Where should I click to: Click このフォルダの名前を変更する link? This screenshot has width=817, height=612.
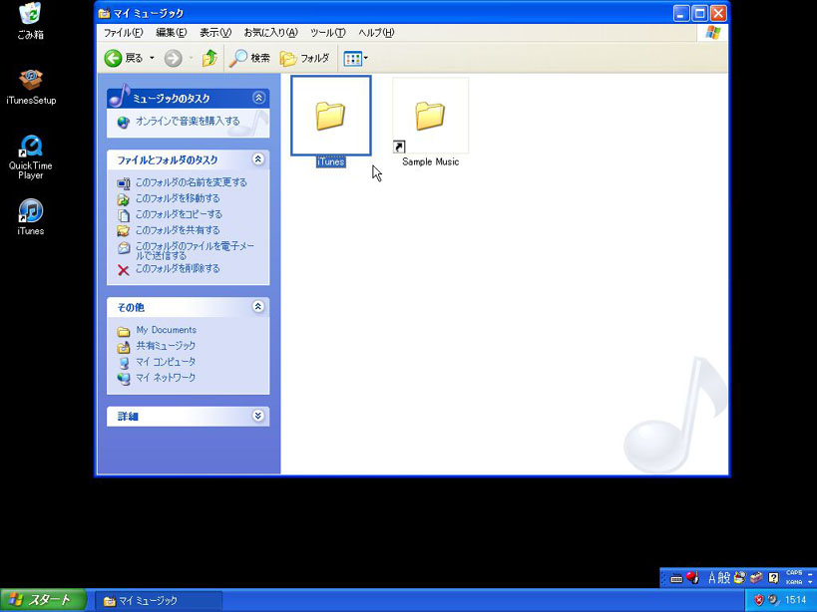point(192,182)
